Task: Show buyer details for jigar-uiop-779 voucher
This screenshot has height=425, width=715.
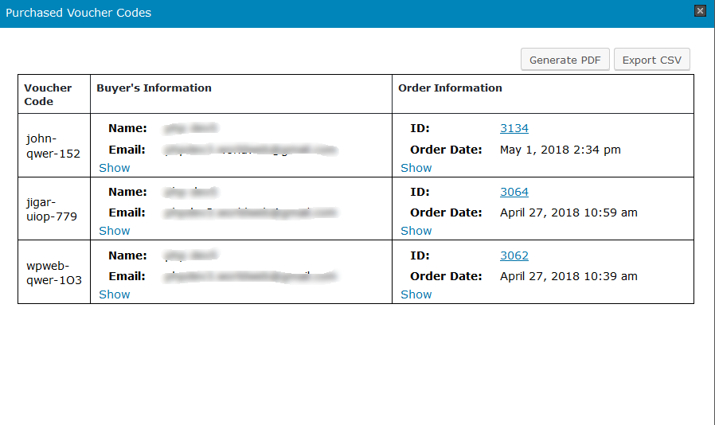Action: pyautogui.click(x=114, y=231)
